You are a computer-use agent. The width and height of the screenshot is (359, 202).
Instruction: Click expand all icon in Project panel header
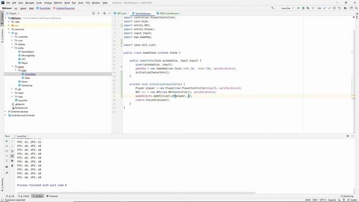click(x=99, y=13)
